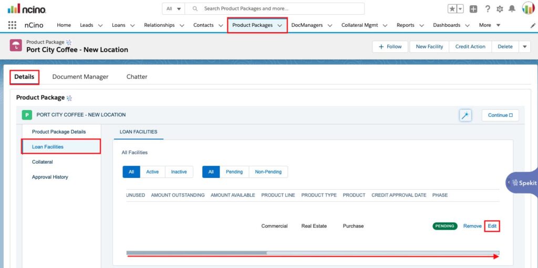Go to the Home nav item
Screen dimensions: 538x268
[x=64, y=25]
